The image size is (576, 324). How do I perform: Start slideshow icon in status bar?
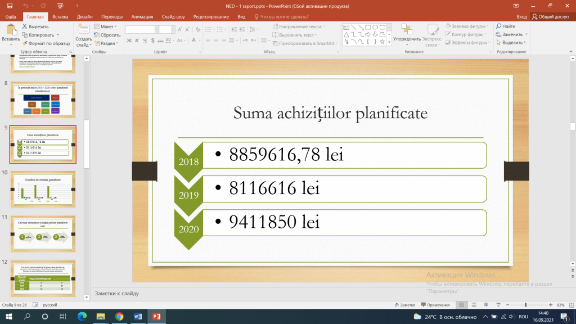coord(498,305)
